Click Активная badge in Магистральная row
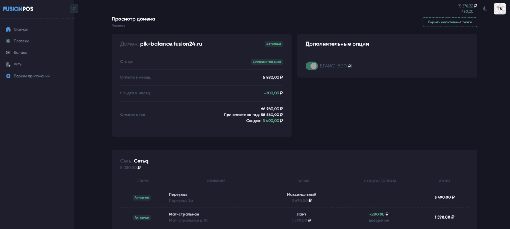The image size is (510, 229). pos(141,217)
